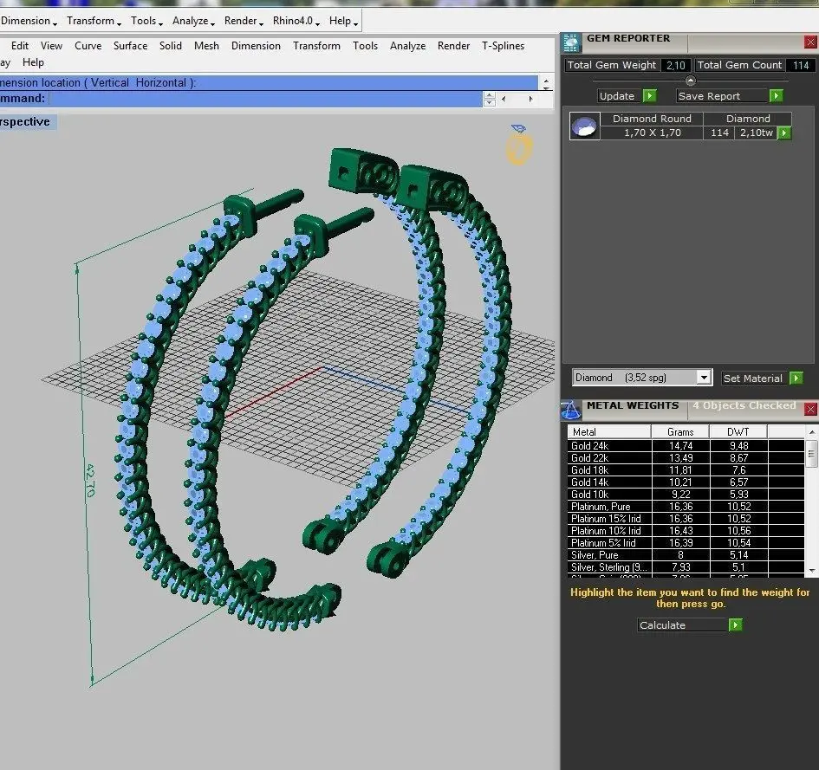This screenshot has width=819, height=770.
Task: Open the Help menu in second row
Action: point(34,62)
